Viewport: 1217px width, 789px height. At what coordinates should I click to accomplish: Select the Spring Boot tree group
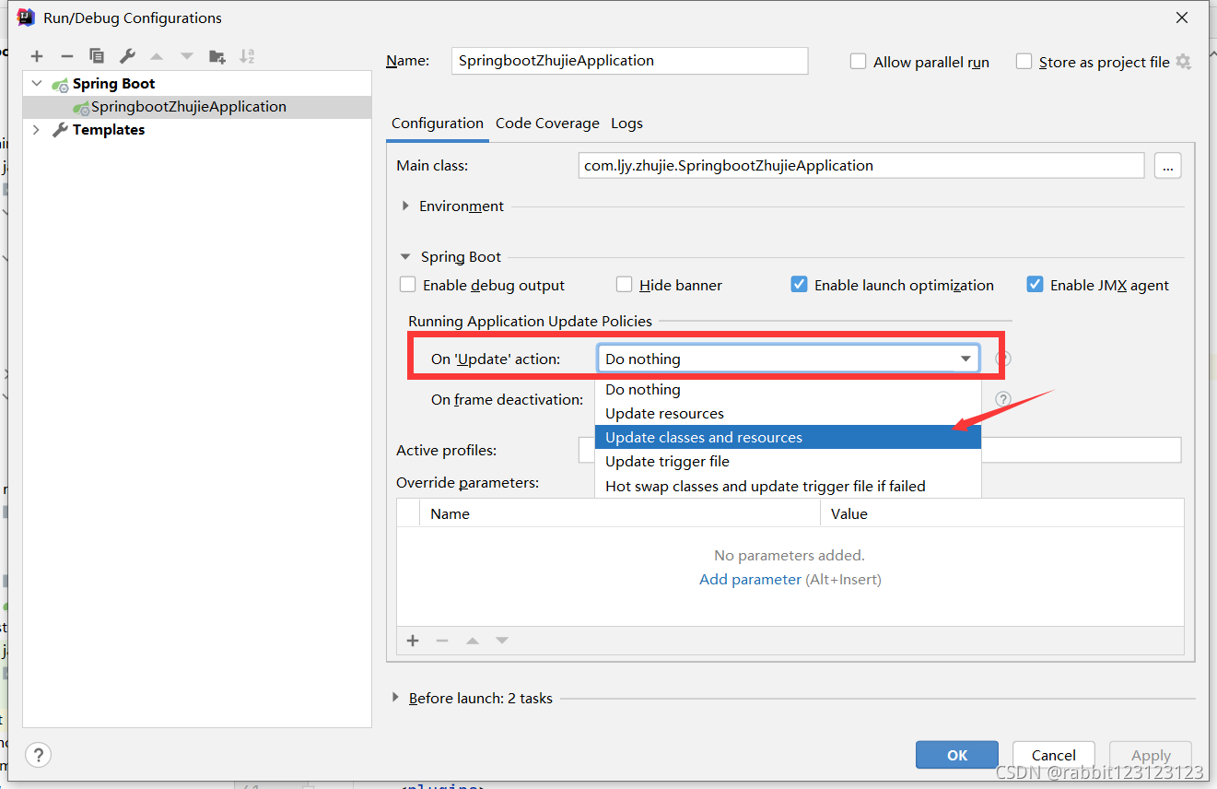113,84
